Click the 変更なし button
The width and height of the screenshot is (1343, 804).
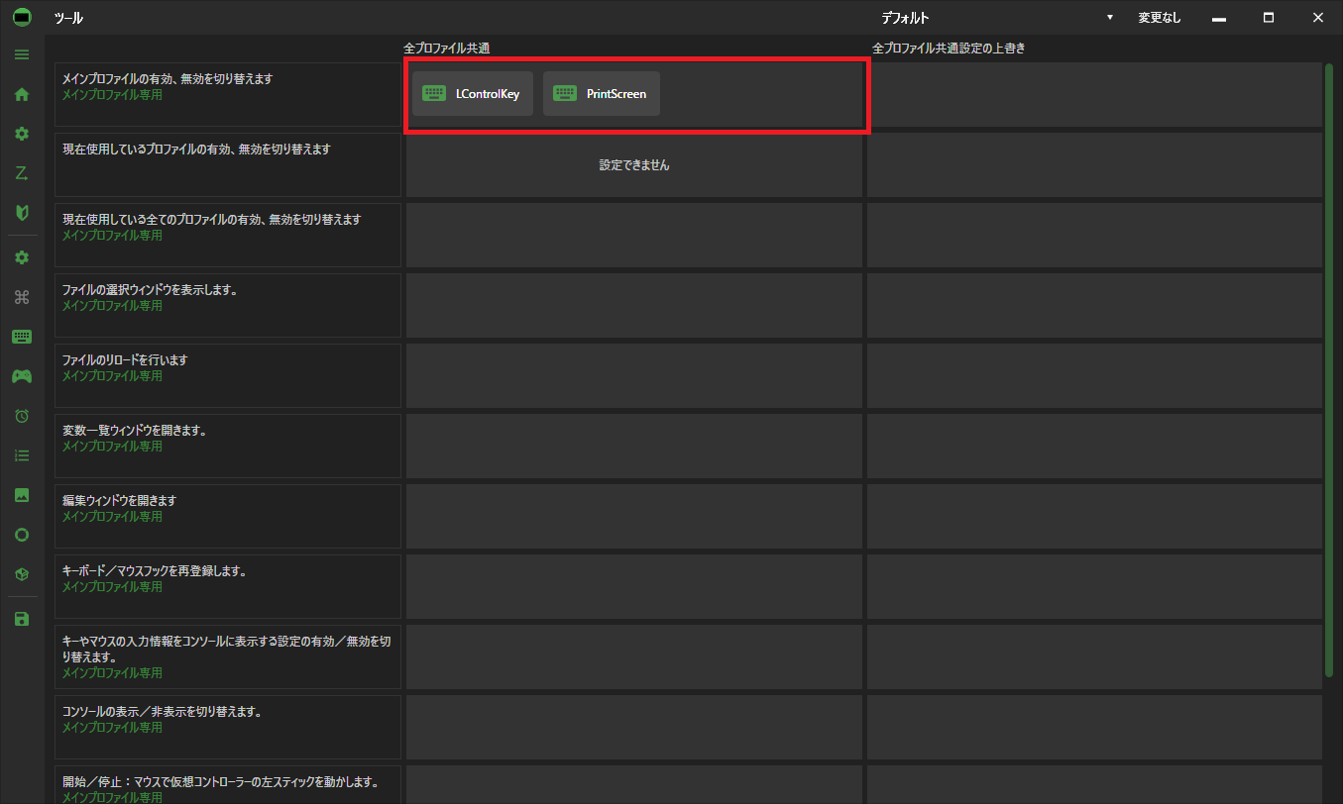tap(1160, 18)
